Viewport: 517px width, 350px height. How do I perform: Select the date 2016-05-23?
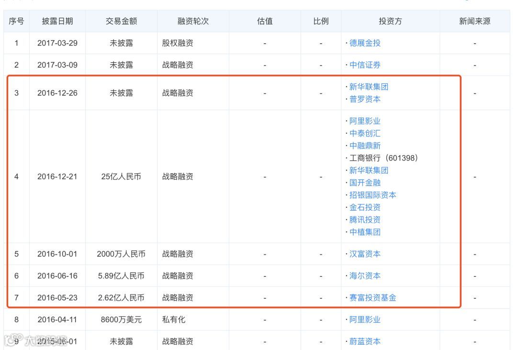57,297
